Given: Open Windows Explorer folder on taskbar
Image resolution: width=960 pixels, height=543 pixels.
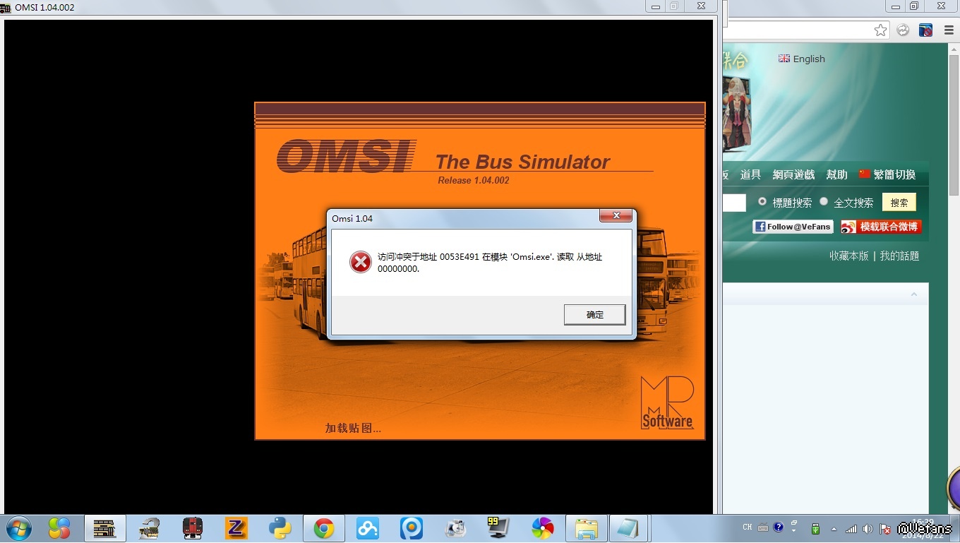Looking at the screenshot, I should pyautogui.click(x=587, y=528).
